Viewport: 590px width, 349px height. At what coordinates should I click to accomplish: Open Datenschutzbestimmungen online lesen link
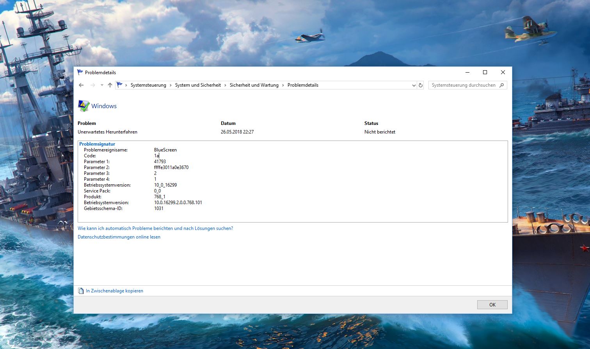(119, 237)
